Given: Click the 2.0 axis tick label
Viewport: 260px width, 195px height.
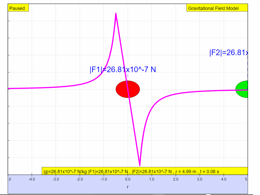Looking at the screenshot, I should pos(176,179).
